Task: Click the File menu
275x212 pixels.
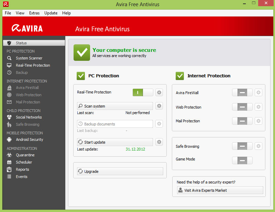Action: coord(8,13)
